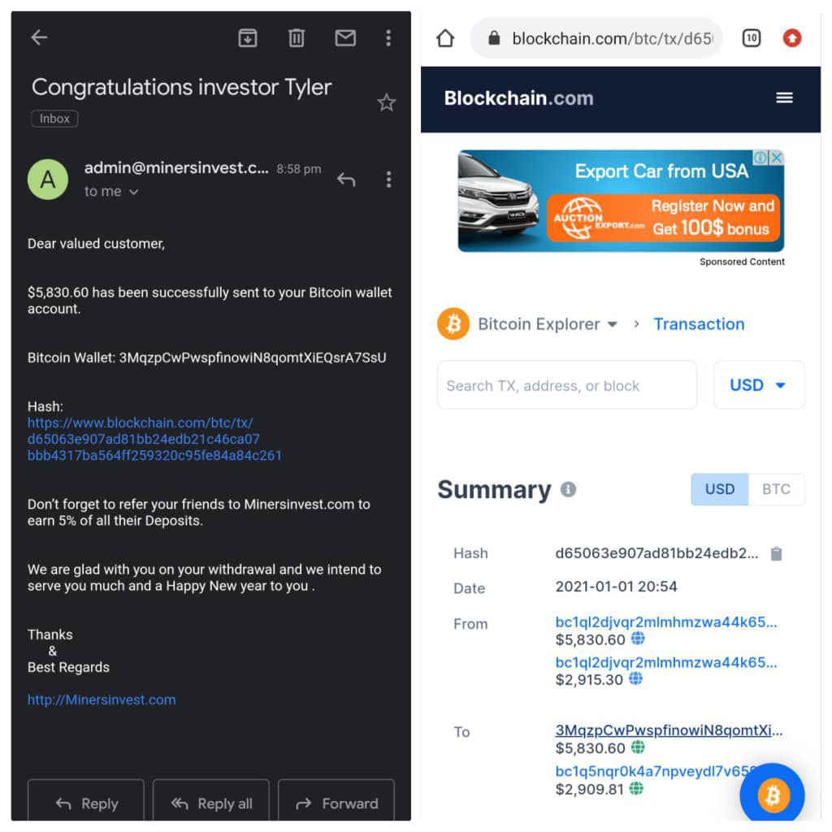Image resolution: width=832 pixels, height=832 pixels.
Task: Open the Blockchain.com hamburger menu
Action: tap(784, 98)
